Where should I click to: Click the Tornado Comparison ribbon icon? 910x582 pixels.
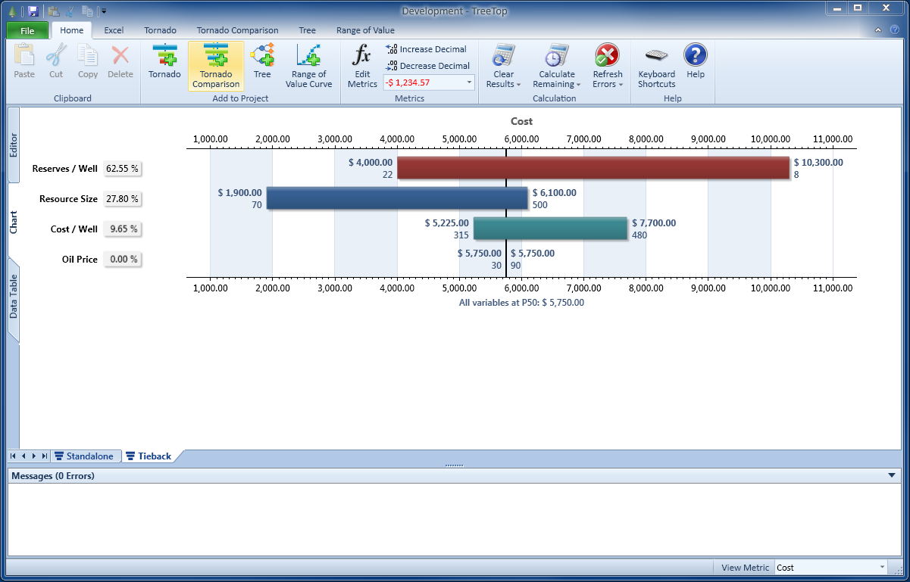coord(216,65)
